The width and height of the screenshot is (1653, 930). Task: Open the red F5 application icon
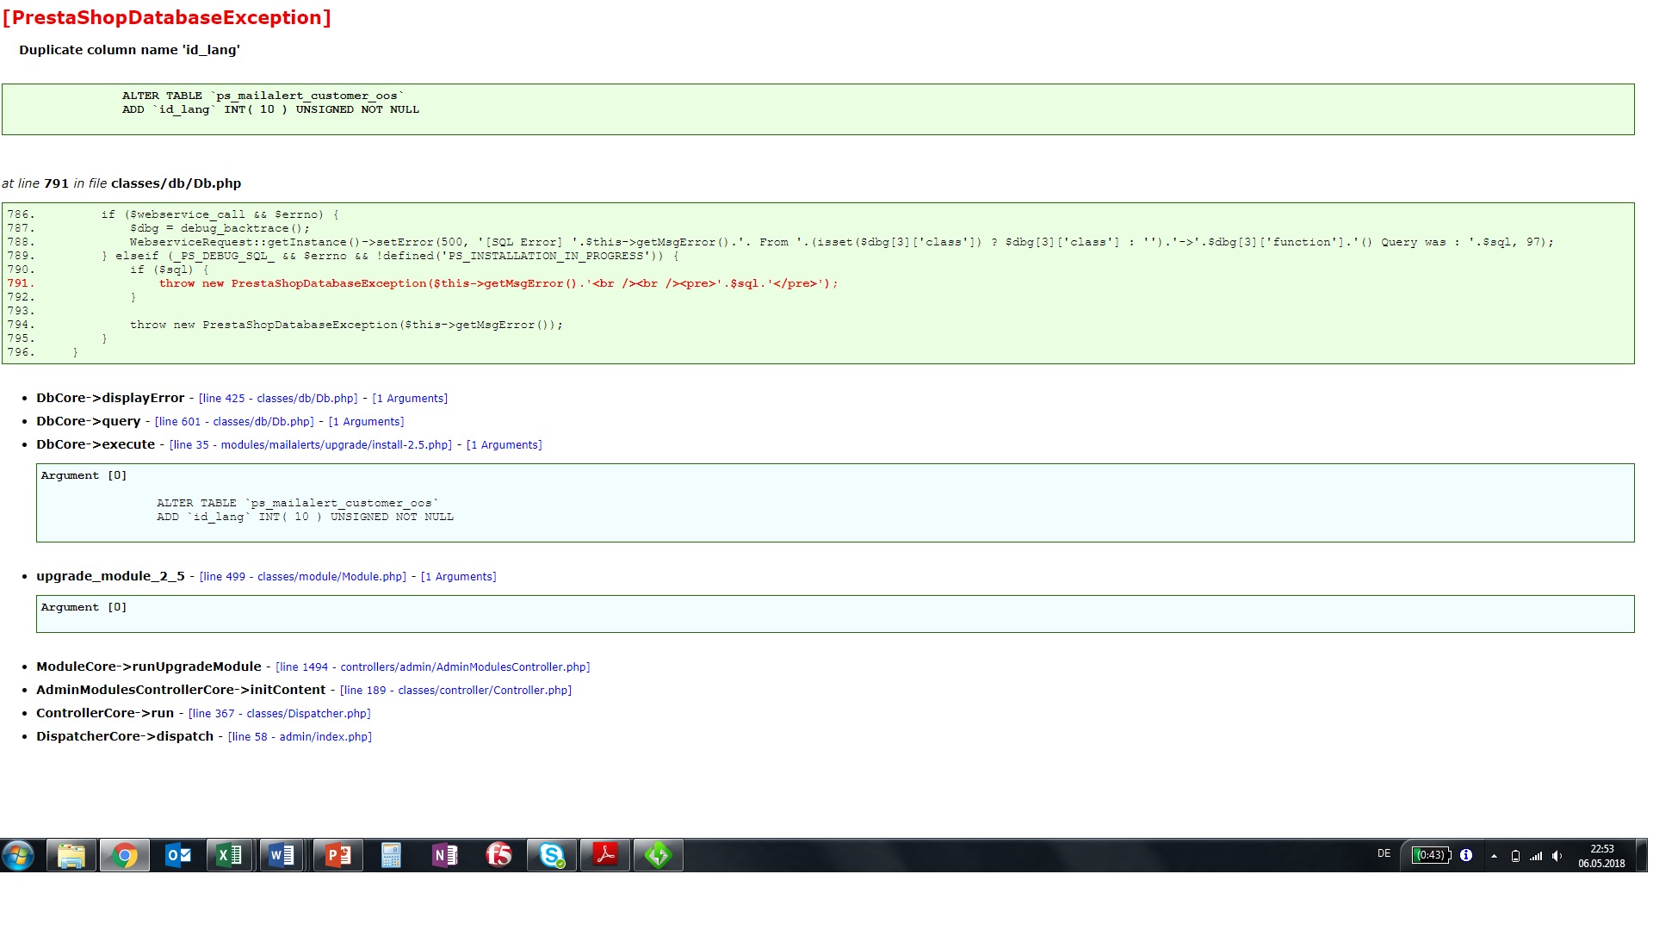pyautogui.click(x=498, y=855)
